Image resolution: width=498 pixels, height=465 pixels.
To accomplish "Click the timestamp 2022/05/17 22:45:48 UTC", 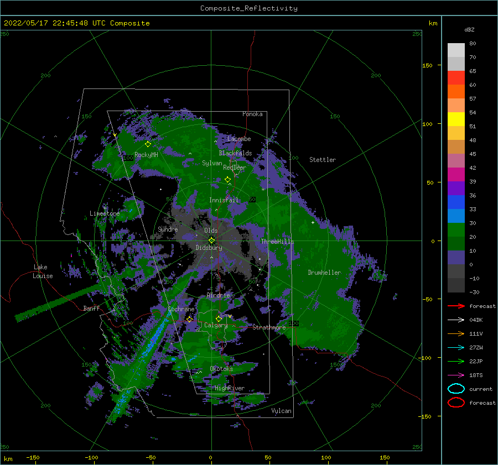I will [x=54, y=23].
